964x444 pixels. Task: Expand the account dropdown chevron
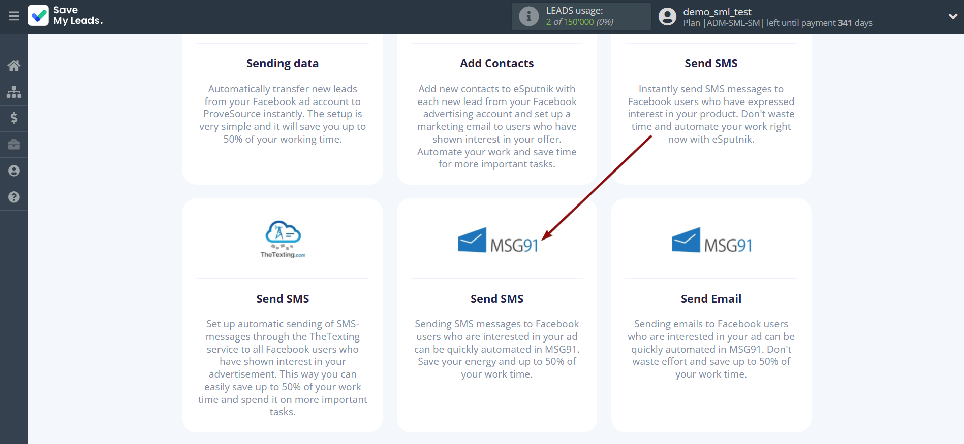click(953, 16)
